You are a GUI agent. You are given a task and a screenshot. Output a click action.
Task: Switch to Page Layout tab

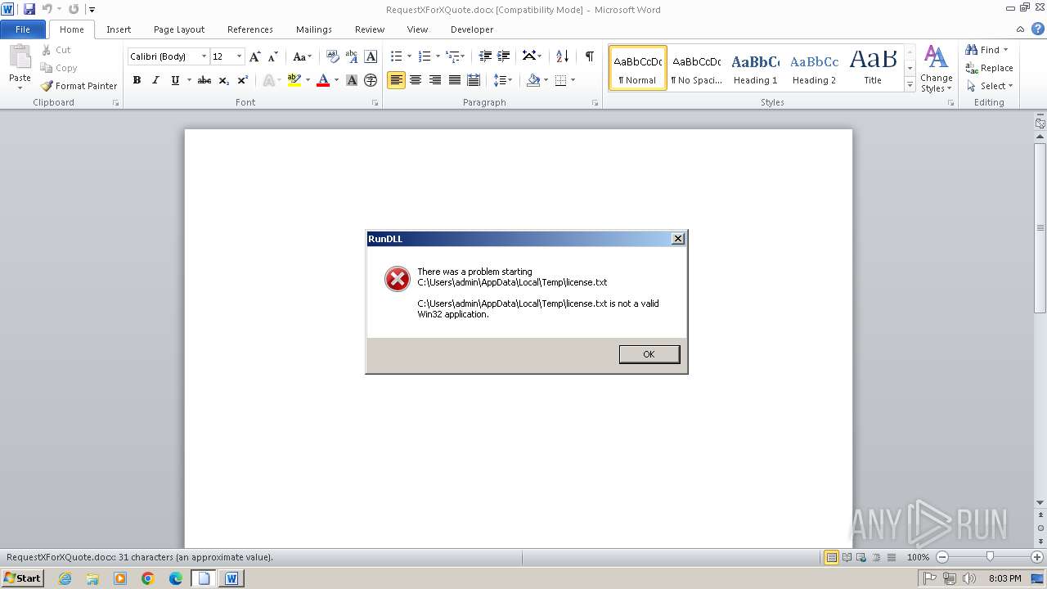[x=179, y=29]
